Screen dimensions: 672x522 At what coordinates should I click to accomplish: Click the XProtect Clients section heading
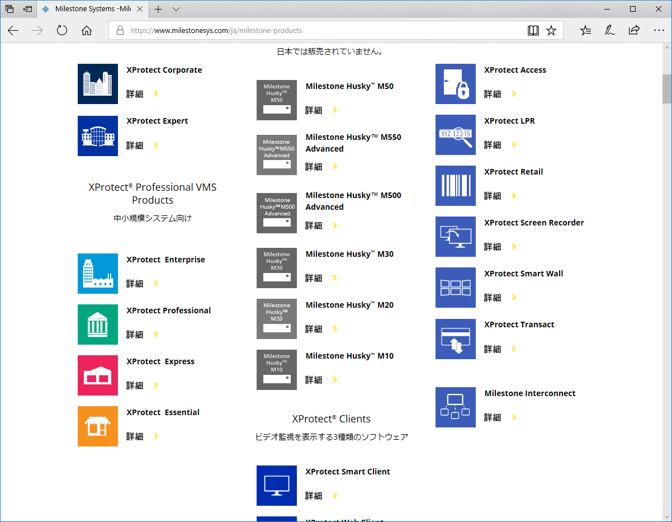tap(332, 419)
